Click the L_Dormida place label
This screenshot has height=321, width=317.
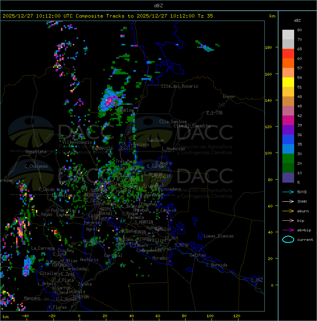(217, 265)
